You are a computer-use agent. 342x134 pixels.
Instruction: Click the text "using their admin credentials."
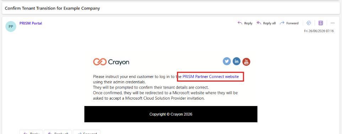tap(119, 82)
